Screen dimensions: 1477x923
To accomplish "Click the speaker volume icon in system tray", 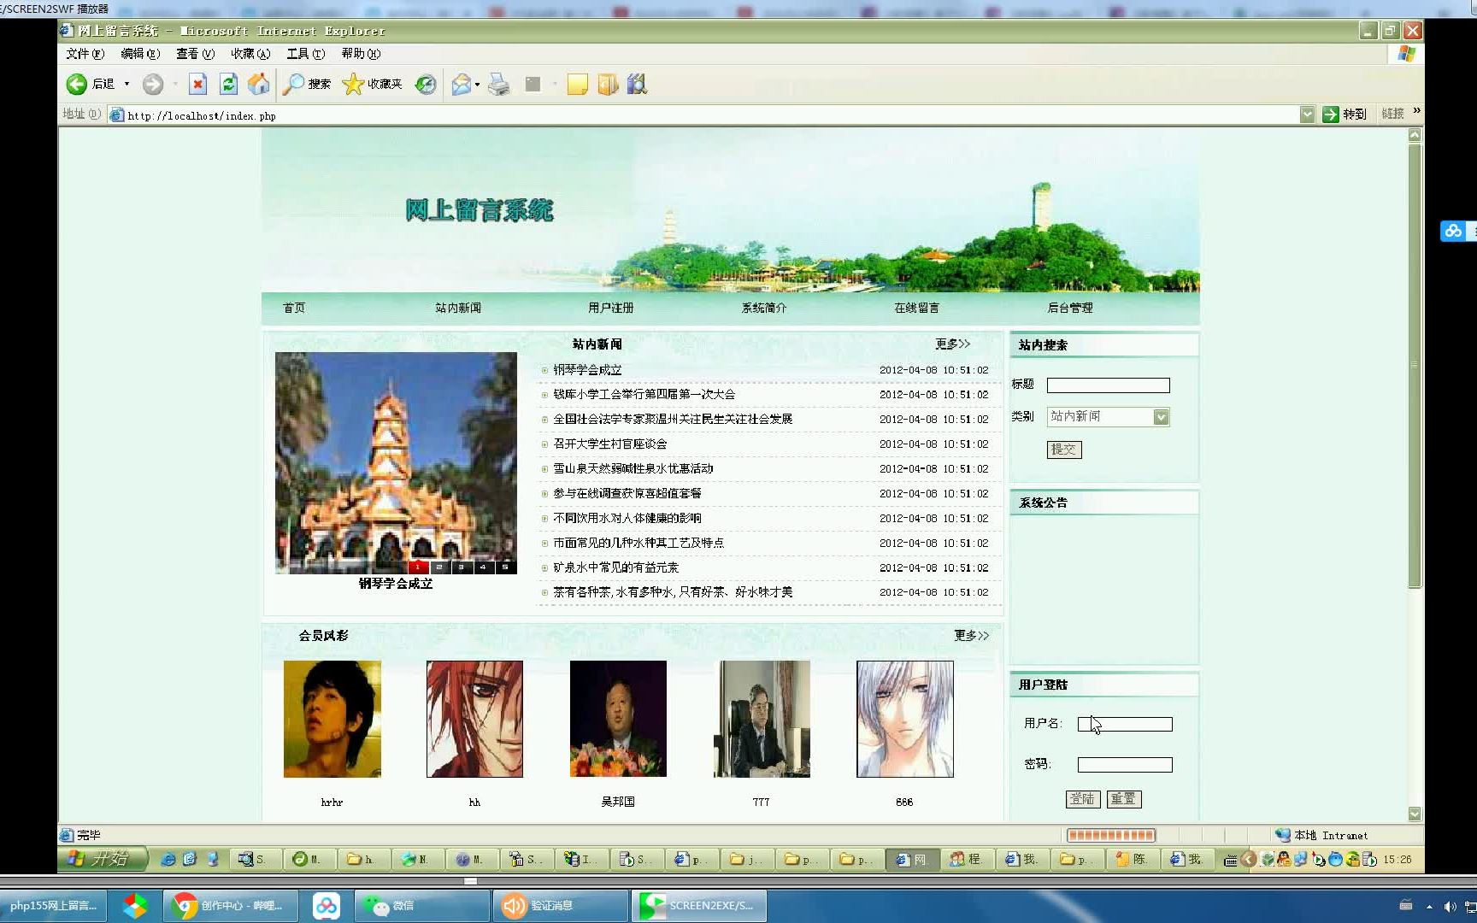I will (1450, 906).
